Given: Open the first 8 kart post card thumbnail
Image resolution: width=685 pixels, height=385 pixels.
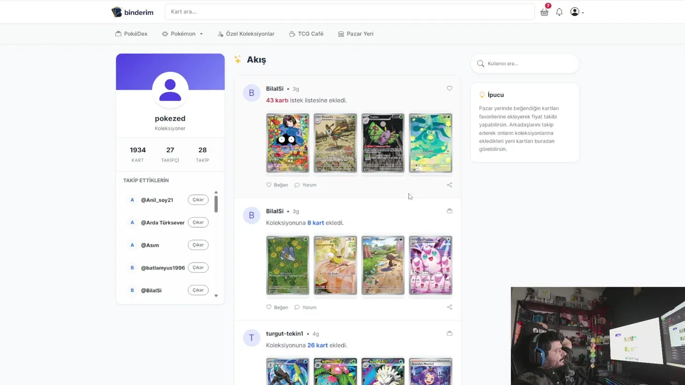Looking at the screenshot, I should (x=287, y=265).
